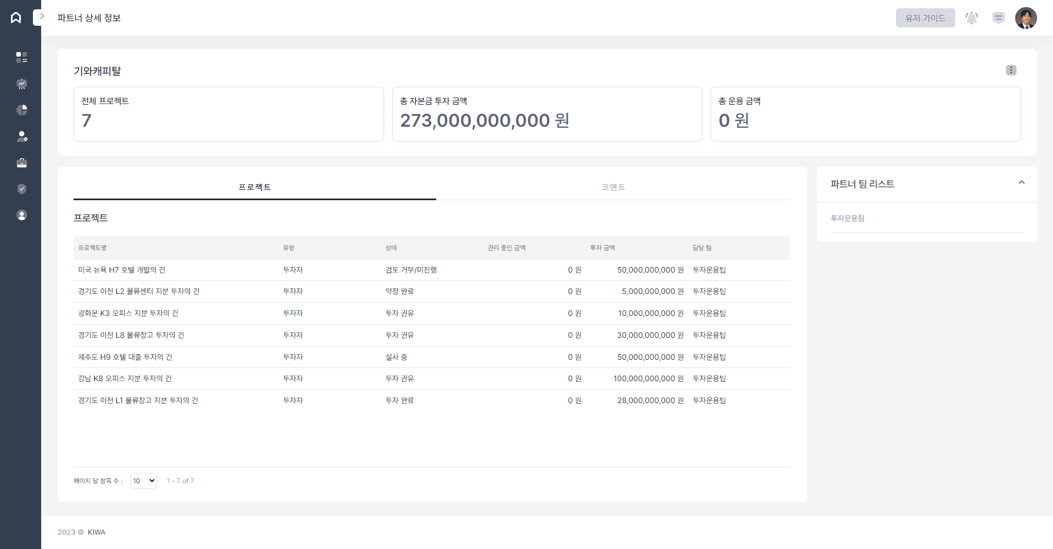This screenshot has height=549, width=1053.
Task: Open project 강남 K8 오피스 지분 투자의 건
Action: 125,378
